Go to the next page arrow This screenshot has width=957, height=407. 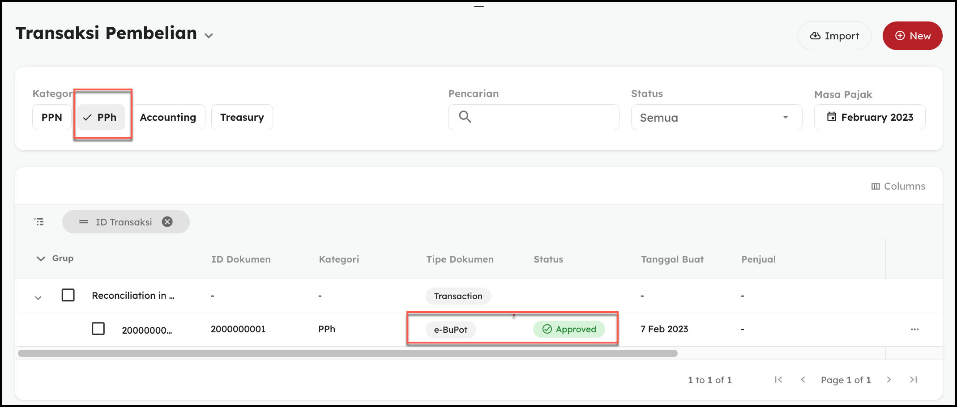pyautogui.click(x=889, y=380)
